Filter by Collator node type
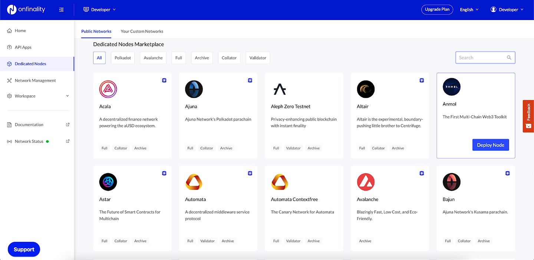 coord(229,58)
